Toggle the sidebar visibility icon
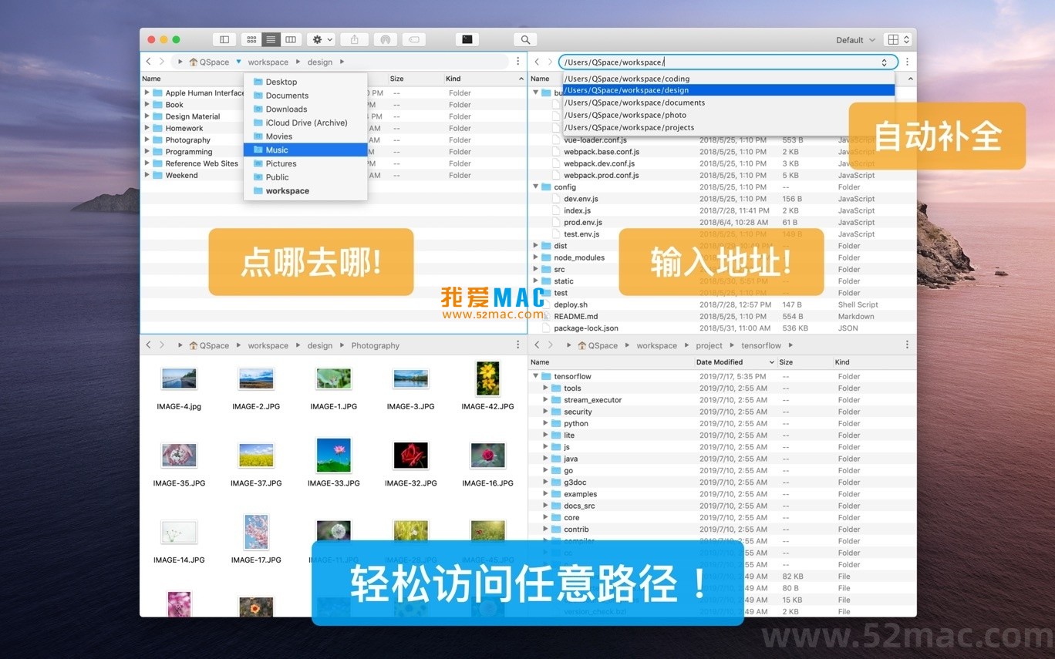Screen dimensions: 1055x659 pos(224,39)
